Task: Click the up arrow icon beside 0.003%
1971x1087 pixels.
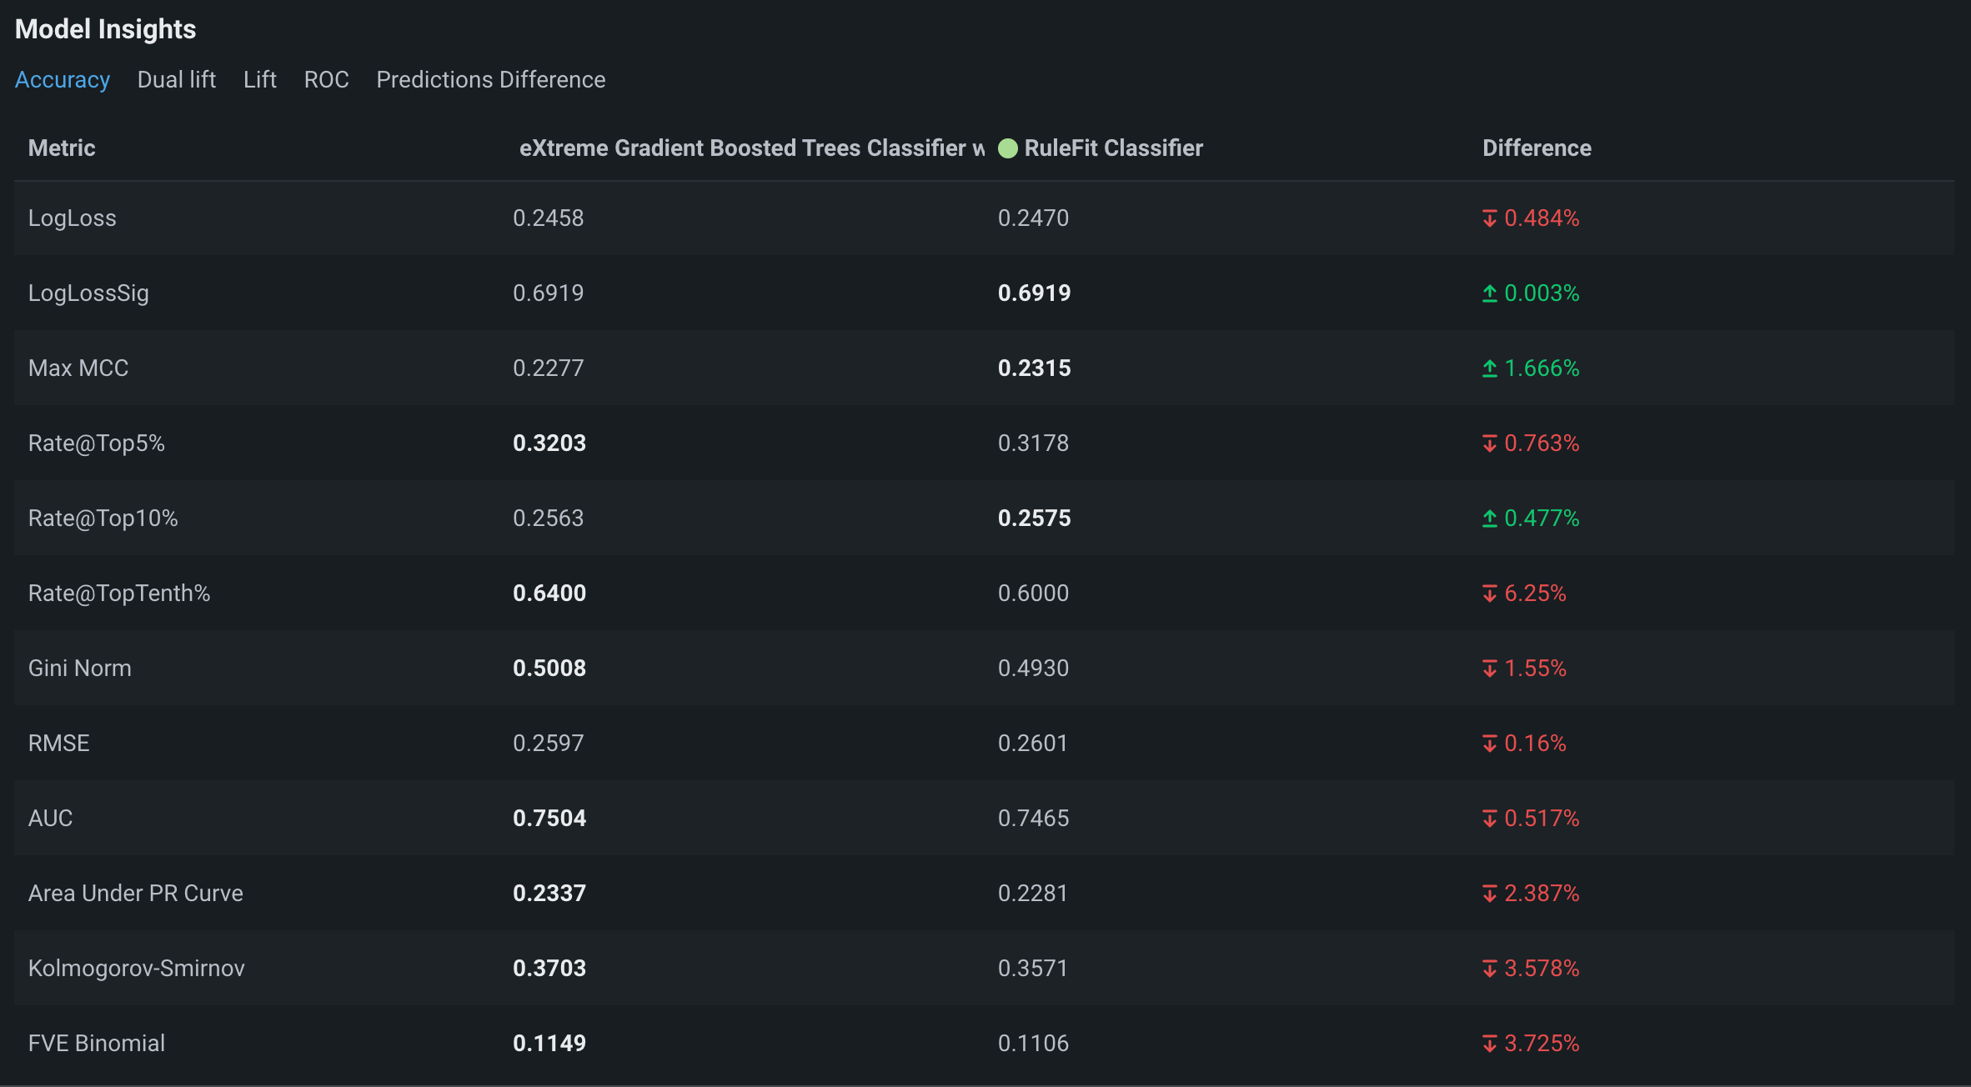Action: (1489, 293)
